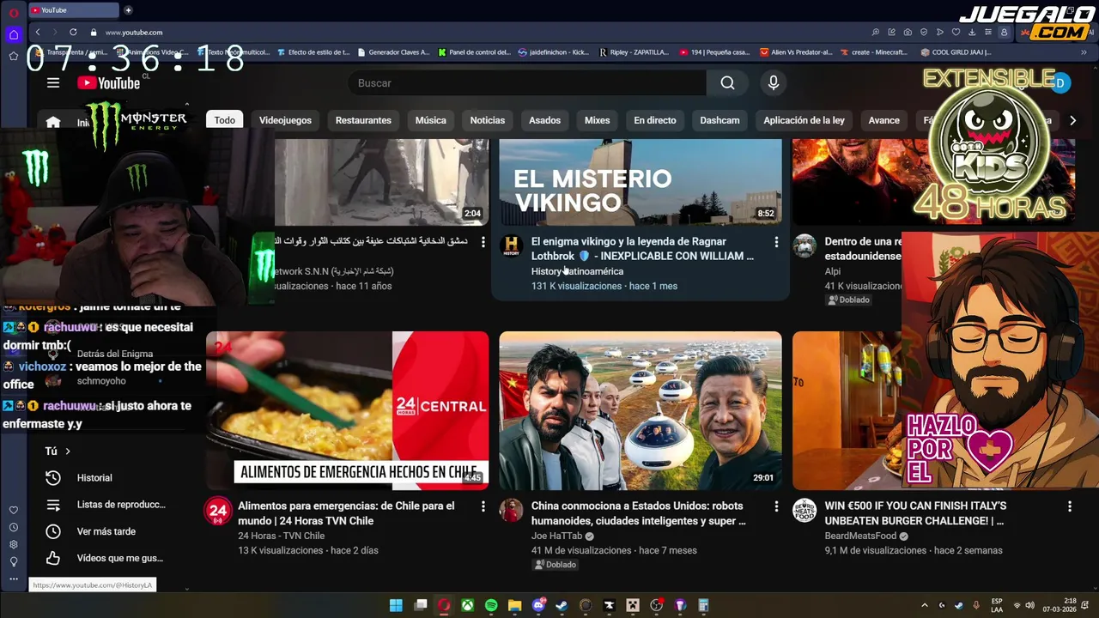Open El Misterio Vikingo video thumbnail
This screenshot has height=618, width=1099.
pos(641,182)
